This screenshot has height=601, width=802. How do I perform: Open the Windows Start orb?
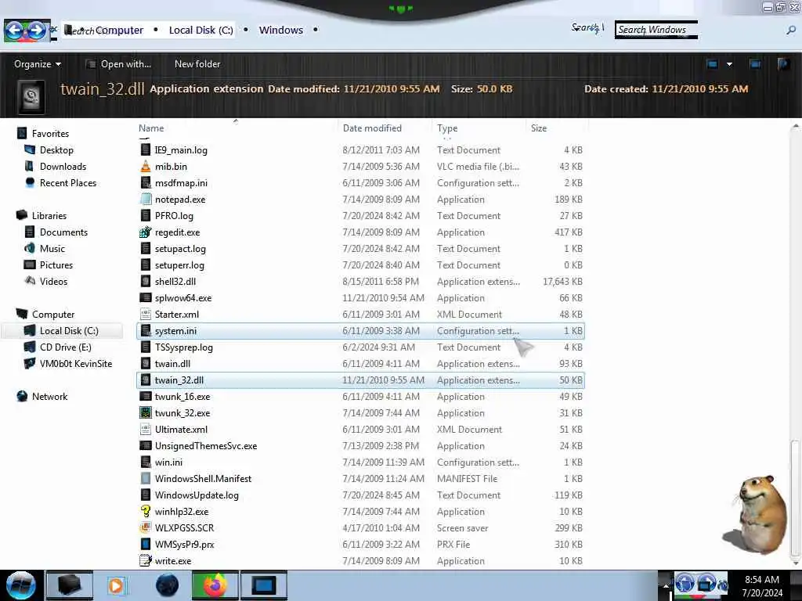(20, 585)
